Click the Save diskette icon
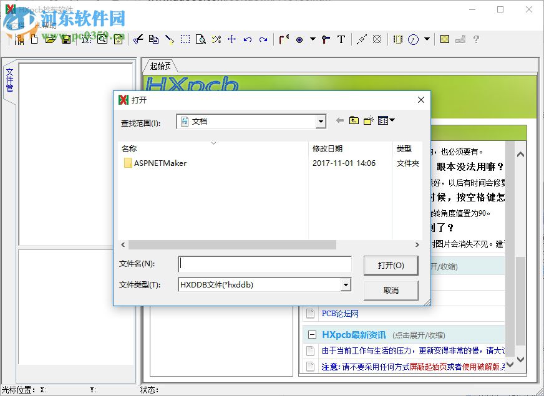The width and height of the screenshot is (544, 396). [67, 39]
